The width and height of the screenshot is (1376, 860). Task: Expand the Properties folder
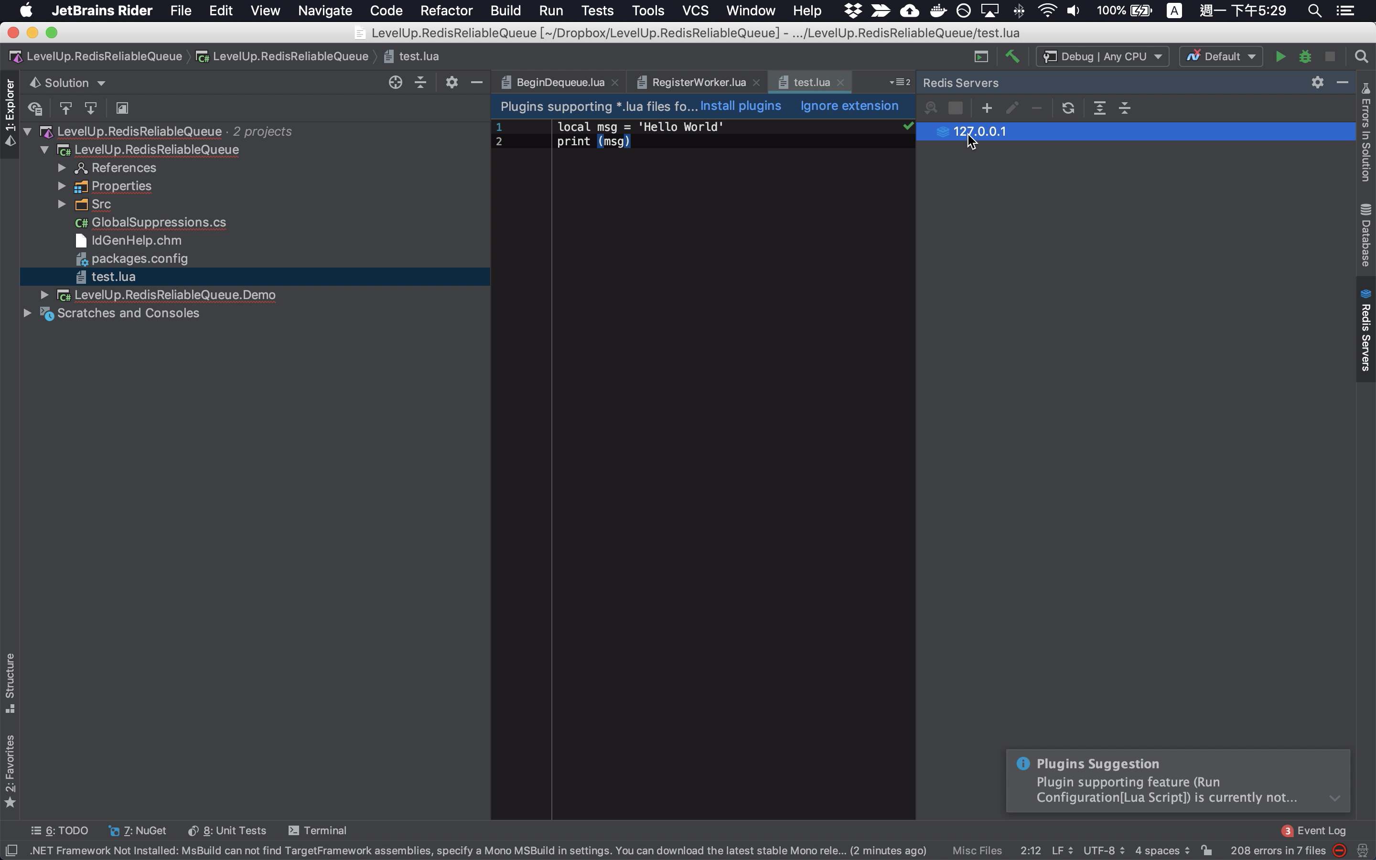coord(62,186)
